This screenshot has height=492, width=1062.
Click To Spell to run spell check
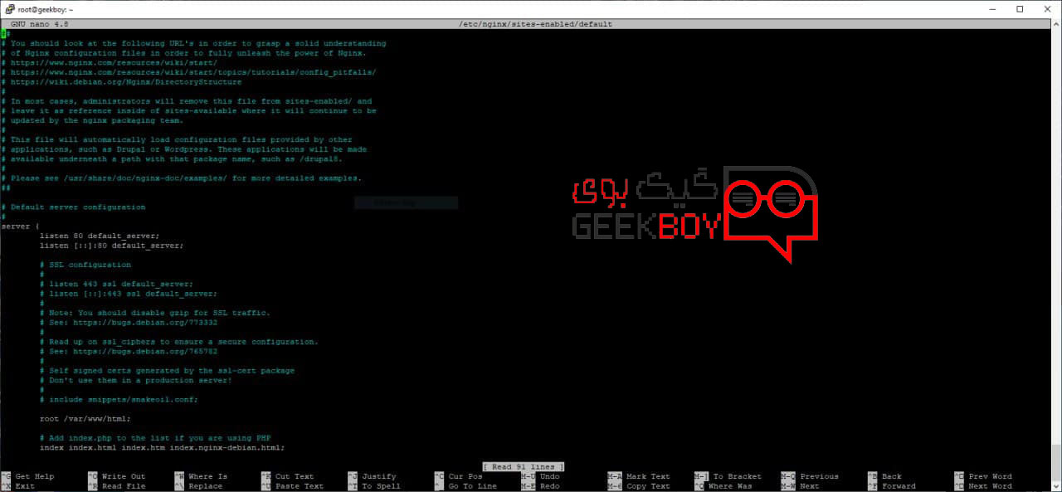[x=378, y=485]
